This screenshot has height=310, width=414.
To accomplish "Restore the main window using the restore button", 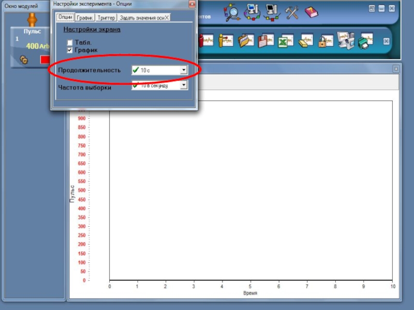I will point(372,9).
